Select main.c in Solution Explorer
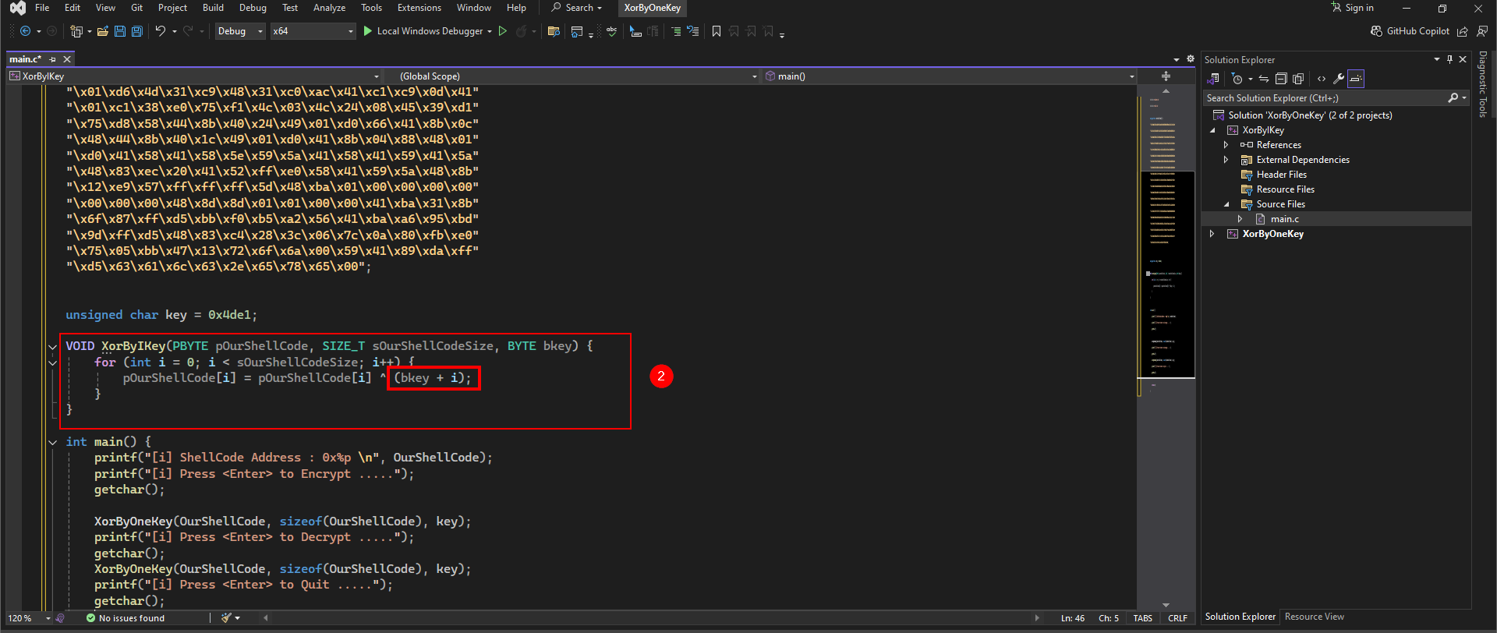The height and width of the screenshot is (633, 1497). coord(1285,219)
